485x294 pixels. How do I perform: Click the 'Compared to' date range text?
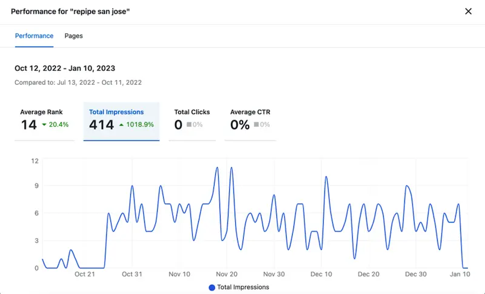[78, 82]
